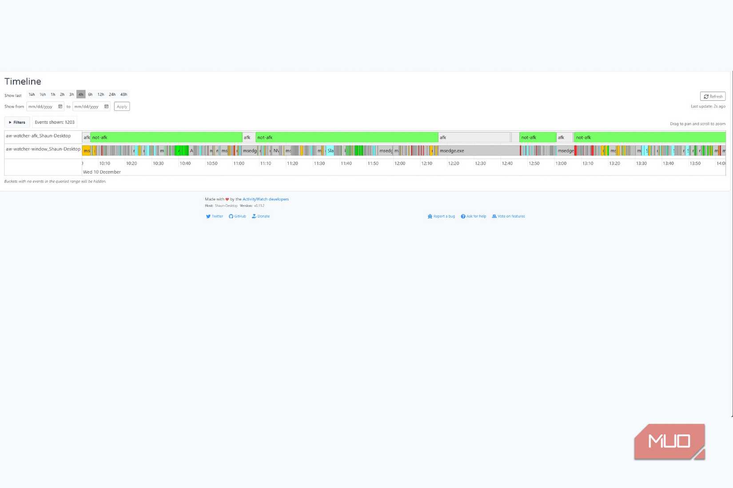Click the GitHub icon
Screen dimensions: 733x488
point(231,216)
